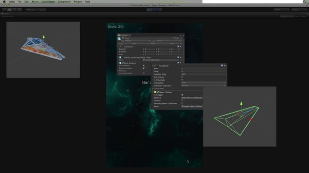Image resolution: width=309 pixels, height=173 pixels.
Task: Toggle the Static checkbox
Action: tap(174, 38)
